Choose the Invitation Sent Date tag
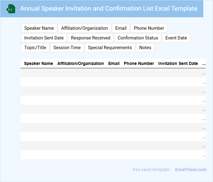The image size is (213, 182). (44, 38)
